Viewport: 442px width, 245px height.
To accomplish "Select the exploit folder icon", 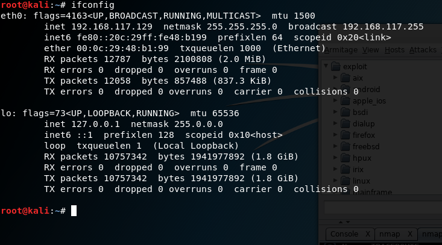I will coord(336,66).
